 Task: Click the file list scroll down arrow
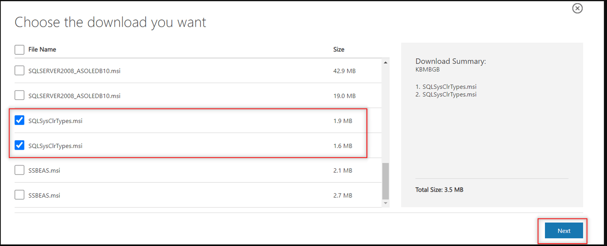point(385,203)
